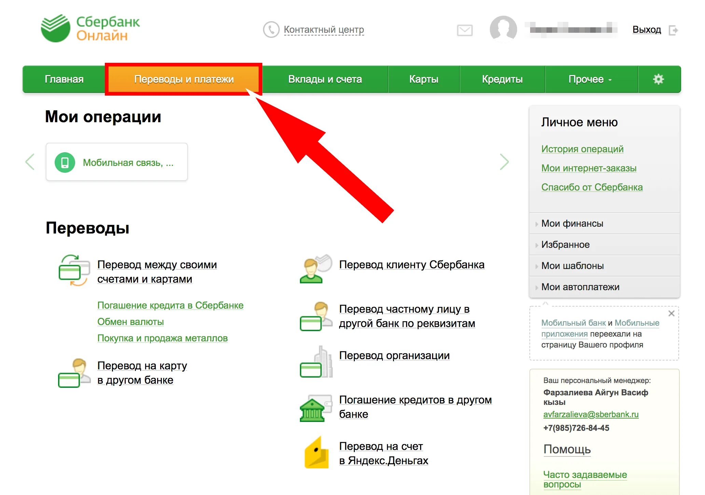Screen dimensions: 705x495
Task: Click the green mobile phone icon
Action: (65, 162)
